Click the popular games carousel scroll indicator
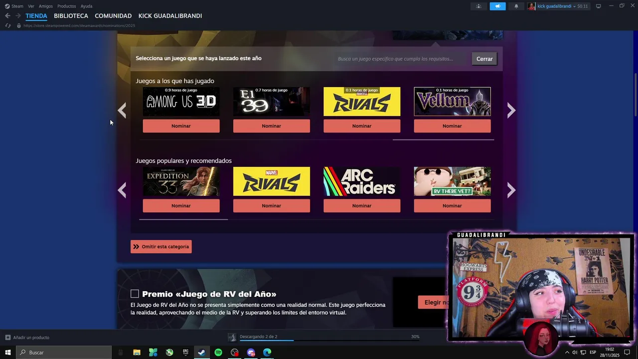Viewport: 638px width, 359px height. tap(183, 219)
